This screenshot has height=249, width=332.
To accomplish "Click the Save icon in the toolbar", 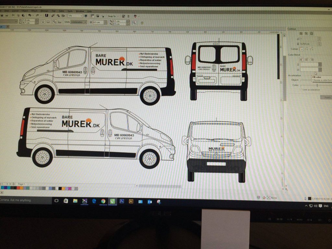I will click(2, 15).
